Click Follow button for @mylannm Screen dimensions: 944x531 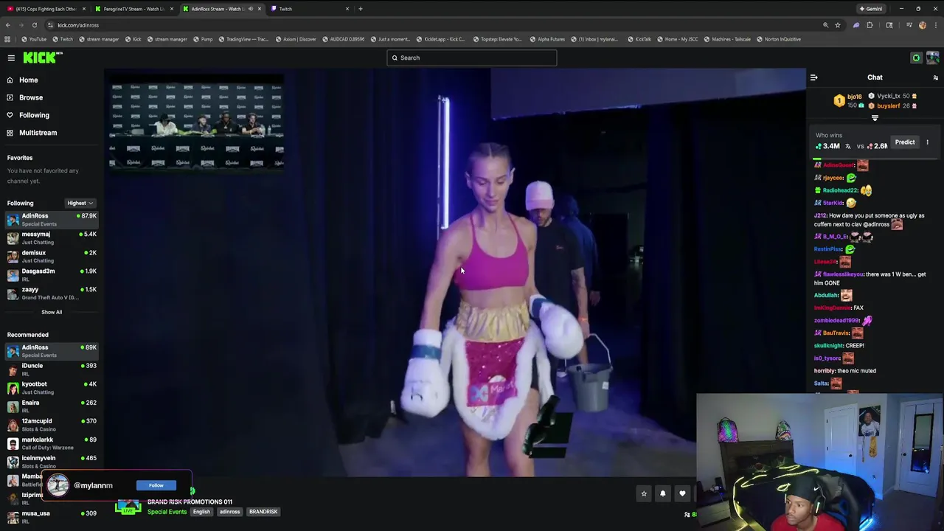point(156,485)
